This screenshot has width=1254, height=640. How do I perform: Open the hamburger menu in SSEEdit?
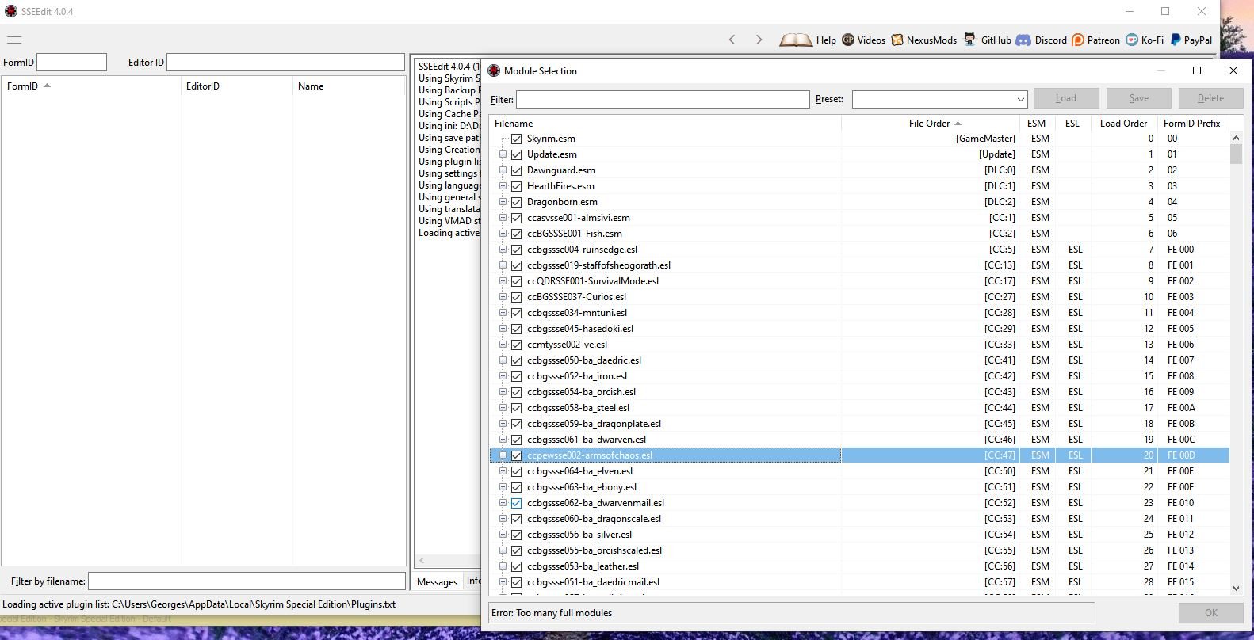[14, 40]
